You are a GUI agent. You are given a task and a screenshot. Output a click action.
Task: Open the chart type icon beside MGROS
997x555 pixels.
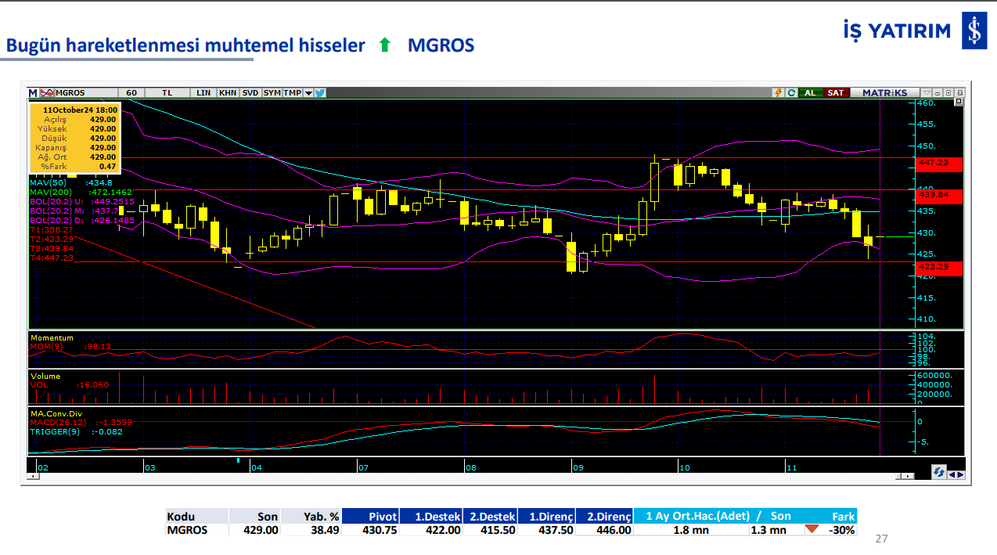47,92
